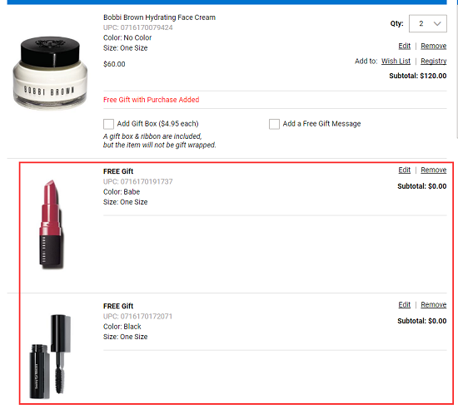
Task: Click the Color: No Color text
Action: (127, 37)
